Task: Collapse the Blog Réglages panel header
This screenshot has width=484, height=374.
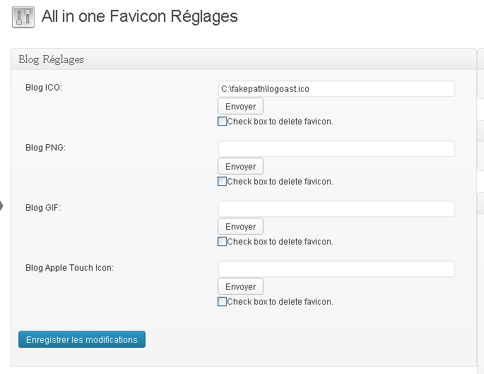Action: tap(244, 59)
